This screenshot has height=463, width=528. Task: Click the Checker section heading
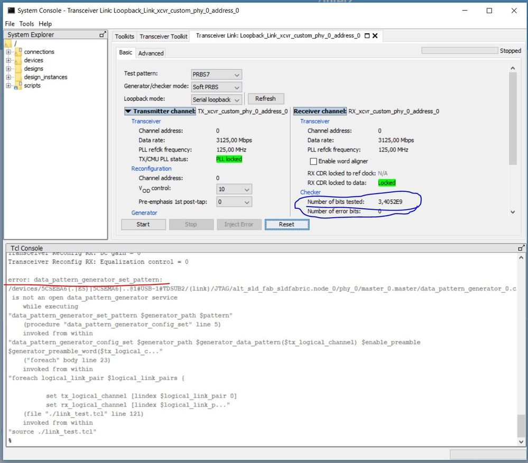pyautogui.click(x=310, y=192)
